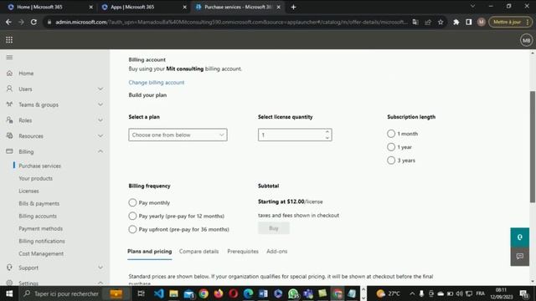The height and width of the screenshot is (301, 536).
Task: Open the browser tab search chevron
Action: tap(472, 7)
